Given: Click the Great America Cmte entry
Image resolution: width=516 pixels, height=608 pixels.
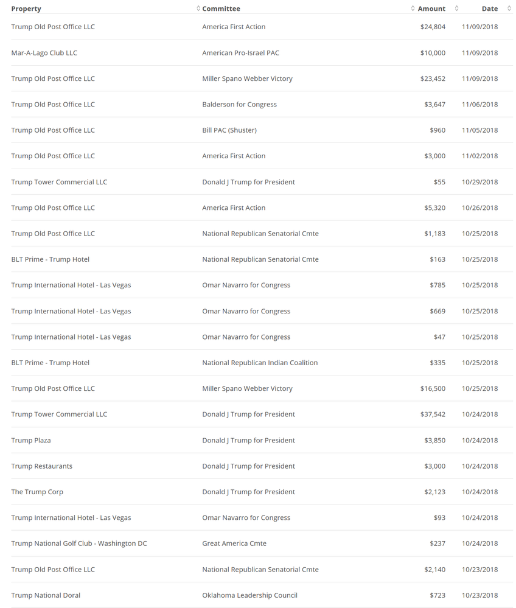Looking at the screenshot, I should [234, 543].
